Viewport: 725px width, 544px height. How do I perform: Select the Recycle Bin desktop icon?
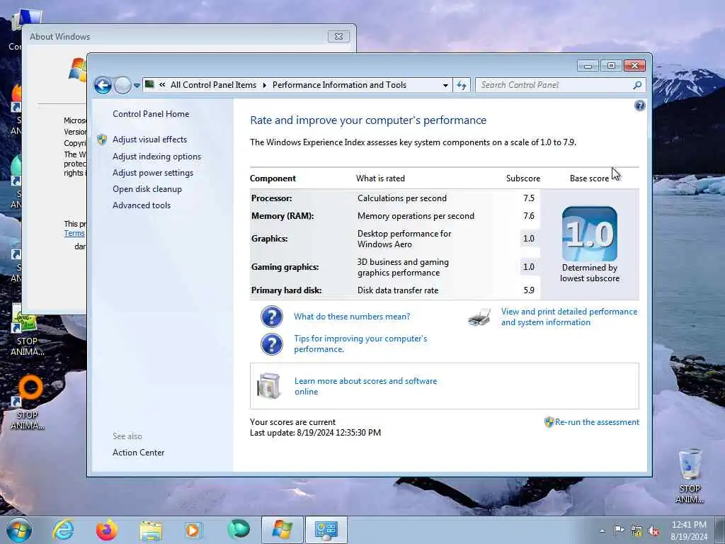pyautogui.click(x=690, y=475)
